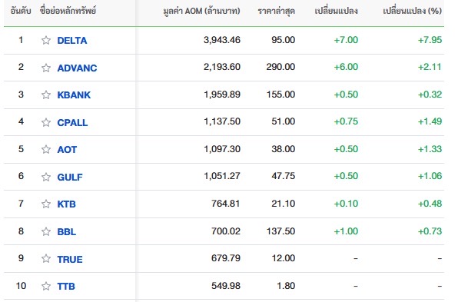View the TRUE stock details

(70, 259)
